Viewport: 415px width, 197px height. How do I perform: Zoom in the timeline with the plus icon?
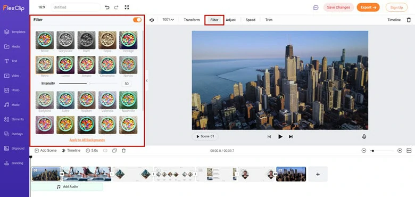400,150
